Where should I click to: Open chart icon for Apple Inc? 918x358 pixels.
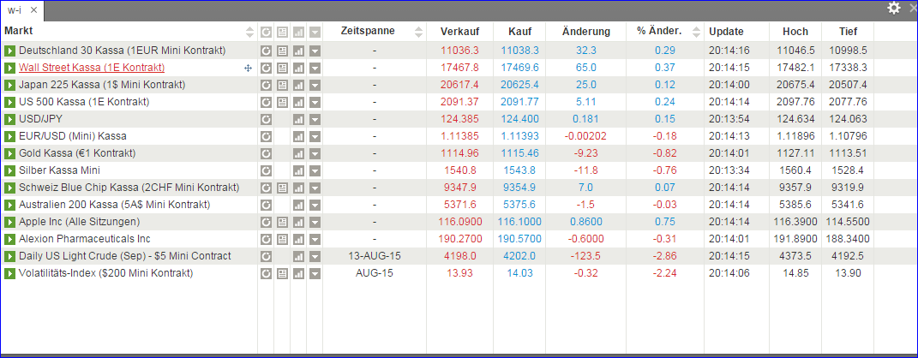(x=298, y=223)
